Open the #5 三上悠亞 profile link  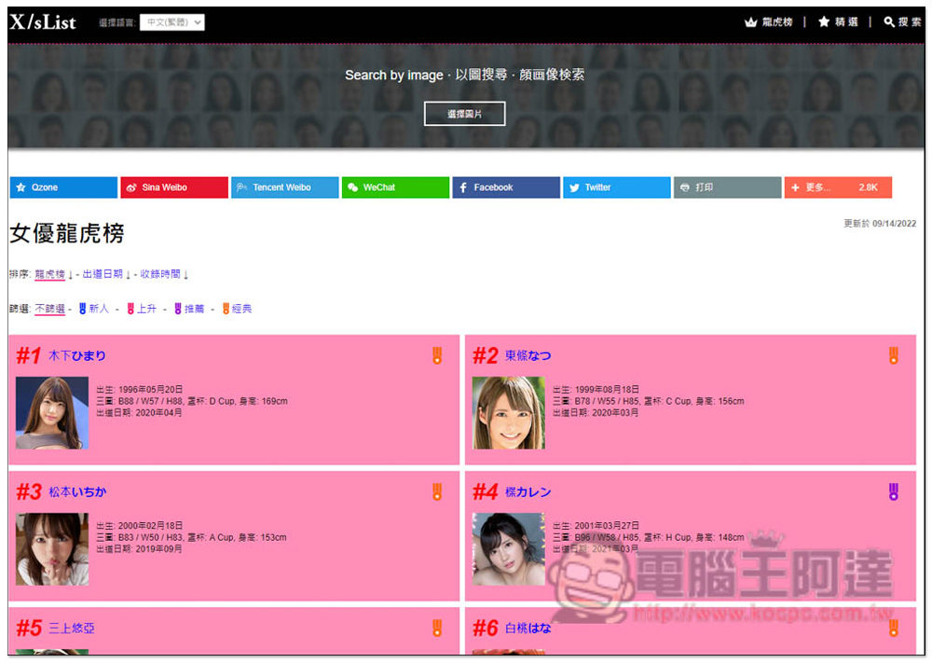pyautogui.click(x=72, y=628)
